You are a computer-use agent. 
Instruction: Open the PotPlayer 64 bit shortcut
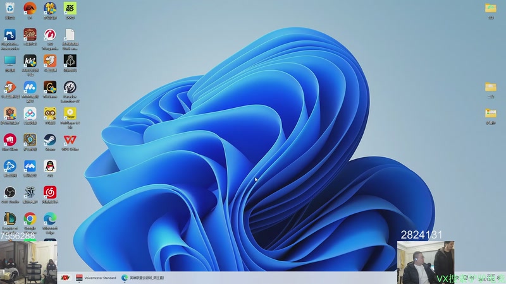coord(70,114)
